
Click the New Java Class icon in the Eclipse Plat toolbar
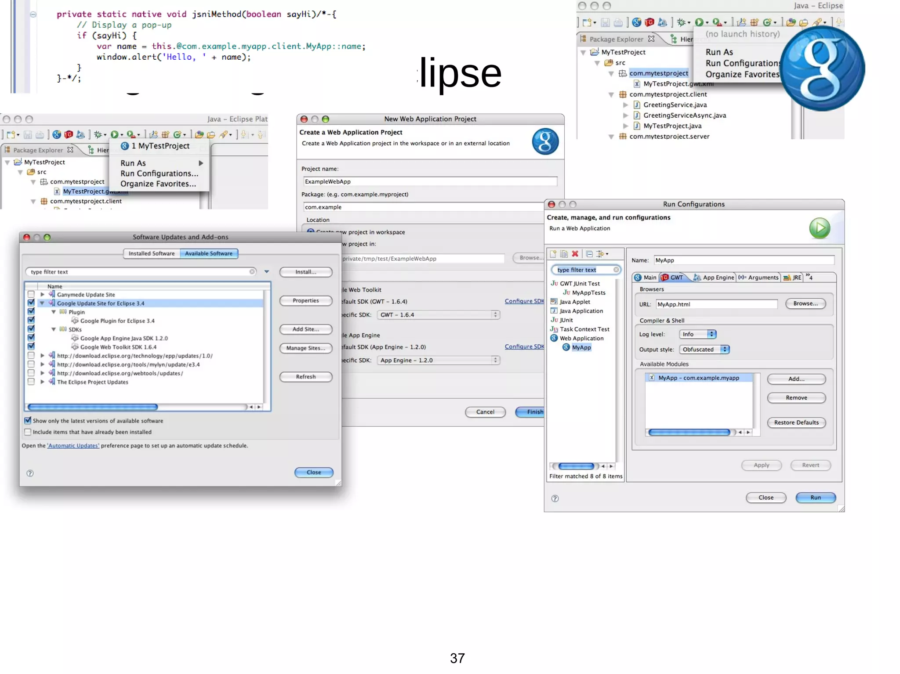click(x=178, y=134)
